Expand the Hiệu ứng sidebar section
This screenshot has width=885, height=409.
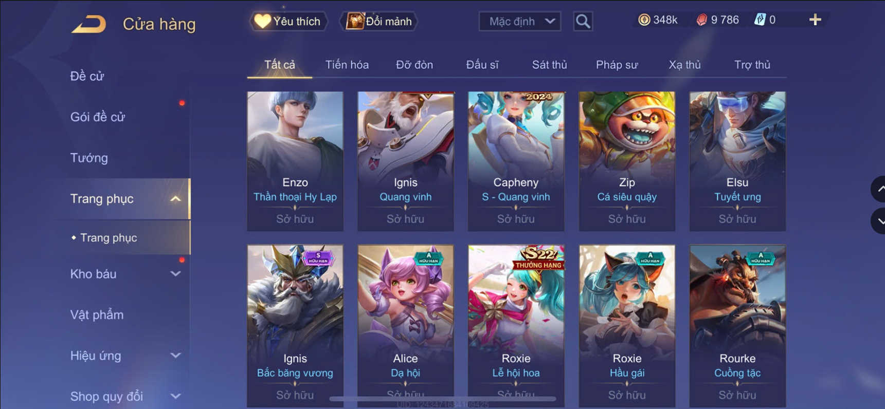[x=176, y=356]
